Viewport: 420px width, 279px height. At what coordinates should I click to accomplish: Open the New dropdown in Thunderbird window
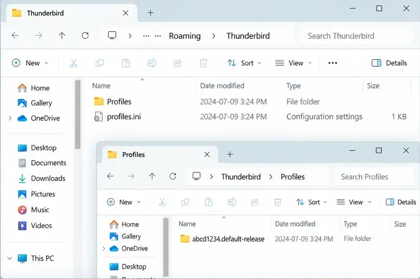pyautogui.click(x=30, y=63)
